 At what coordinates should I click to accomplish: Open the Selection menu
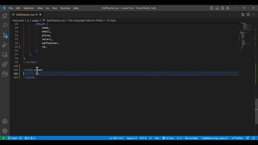pos(29,8)
